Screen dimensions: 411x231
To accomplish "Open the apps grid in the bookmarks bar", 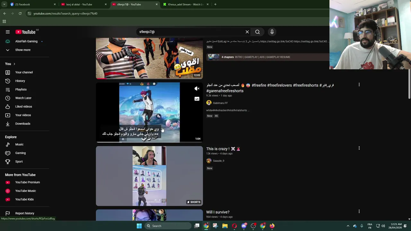I will point(4,21).
